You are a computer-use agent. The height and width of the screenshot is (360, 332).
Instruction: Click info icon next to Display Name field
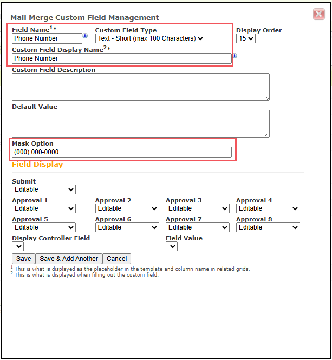235,56
